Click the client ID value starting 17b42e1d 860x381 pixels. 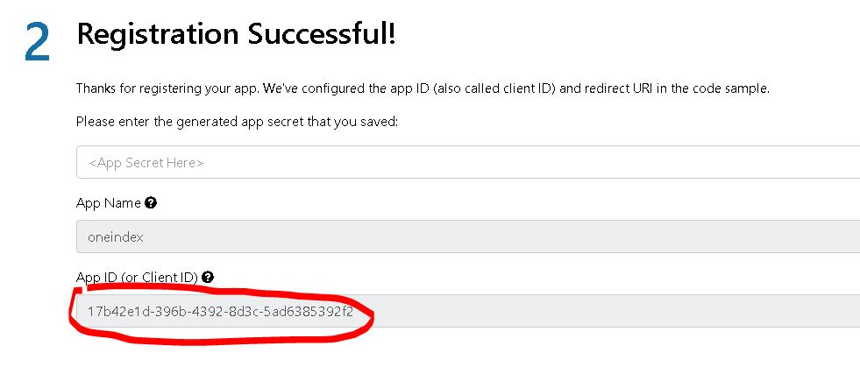[220, 312]
